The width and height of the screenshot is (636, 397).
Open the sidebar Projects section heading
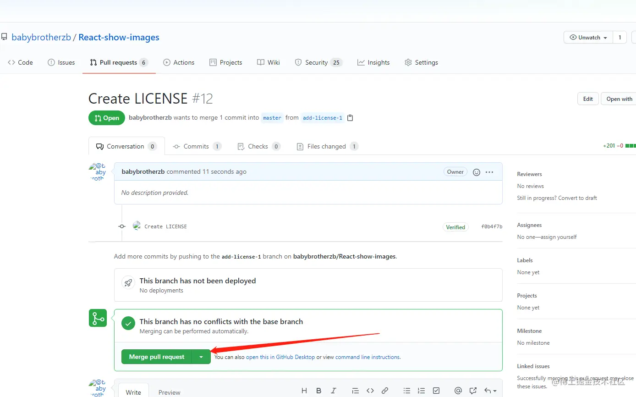[x=527, y=296]
